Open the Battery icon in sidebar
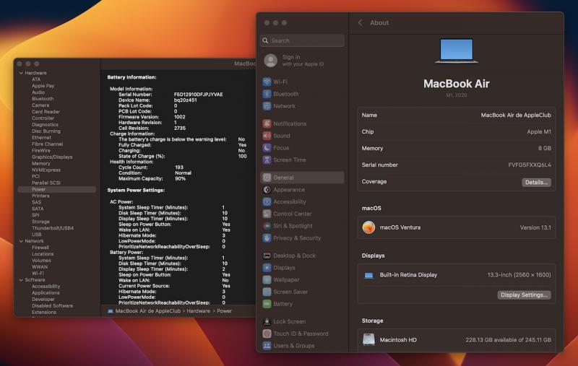578x366 pixels. pyautogui.click(x=267, y=304)
